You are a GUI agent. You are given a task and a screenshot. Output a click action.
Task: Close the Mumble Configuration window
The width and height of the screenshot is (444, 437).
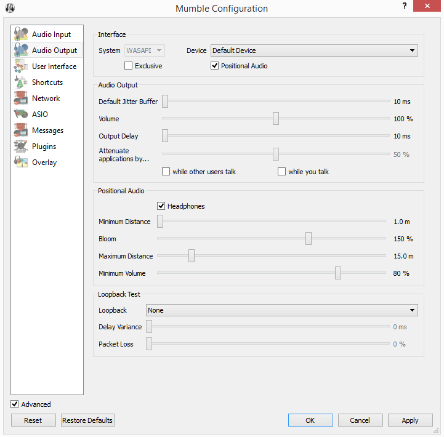click(427, 6)
